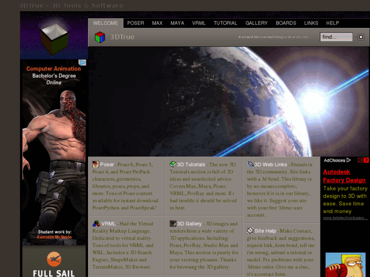Open the 3D Gallery link
Screen dimensions: 370x277
tap(189, 224)
